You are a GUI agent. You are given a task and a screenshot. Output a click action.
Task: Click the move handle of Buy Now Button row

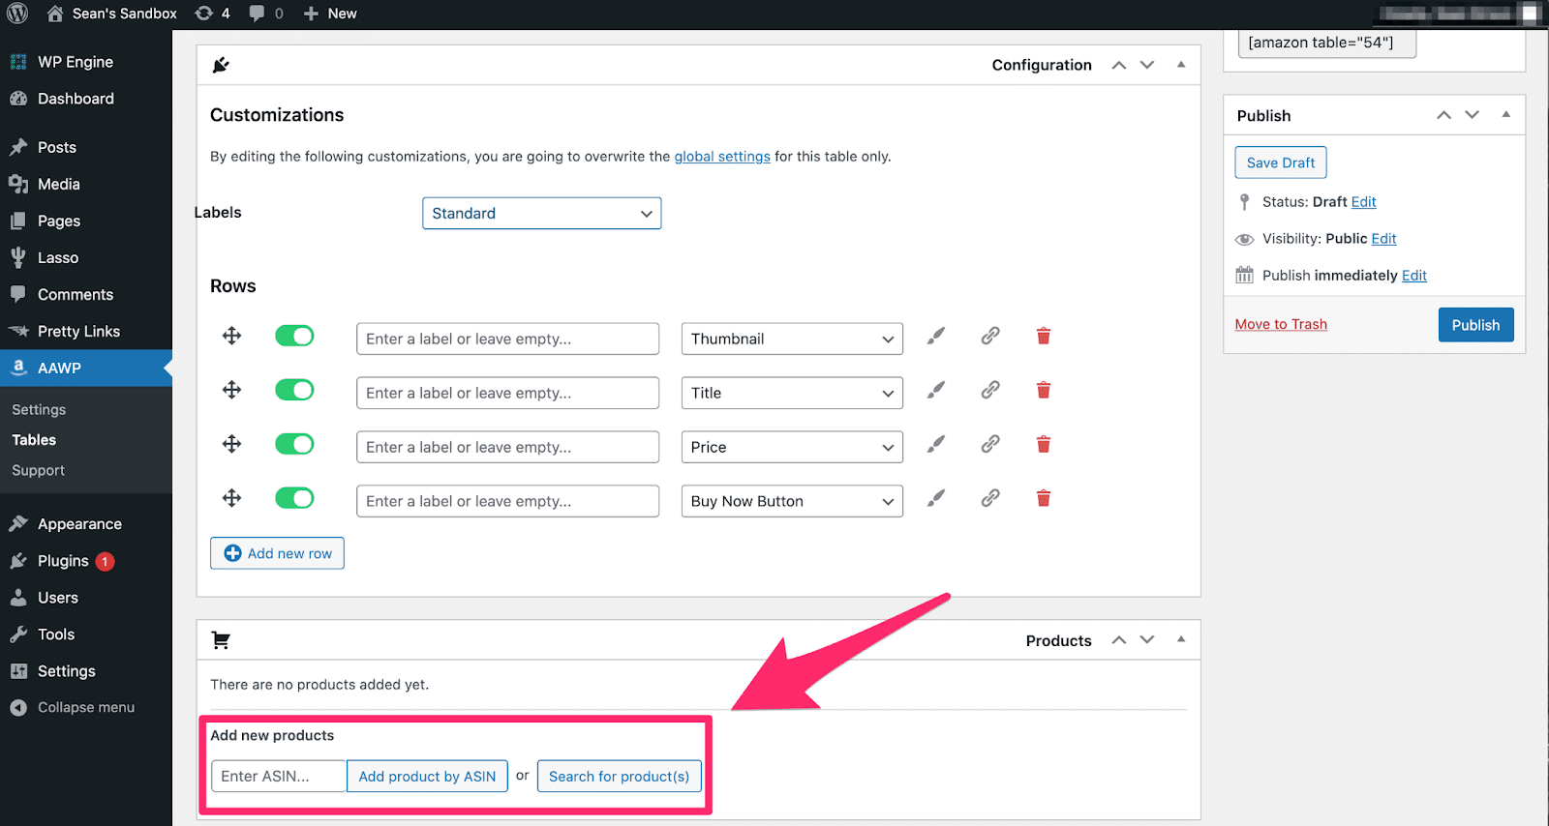231,498
